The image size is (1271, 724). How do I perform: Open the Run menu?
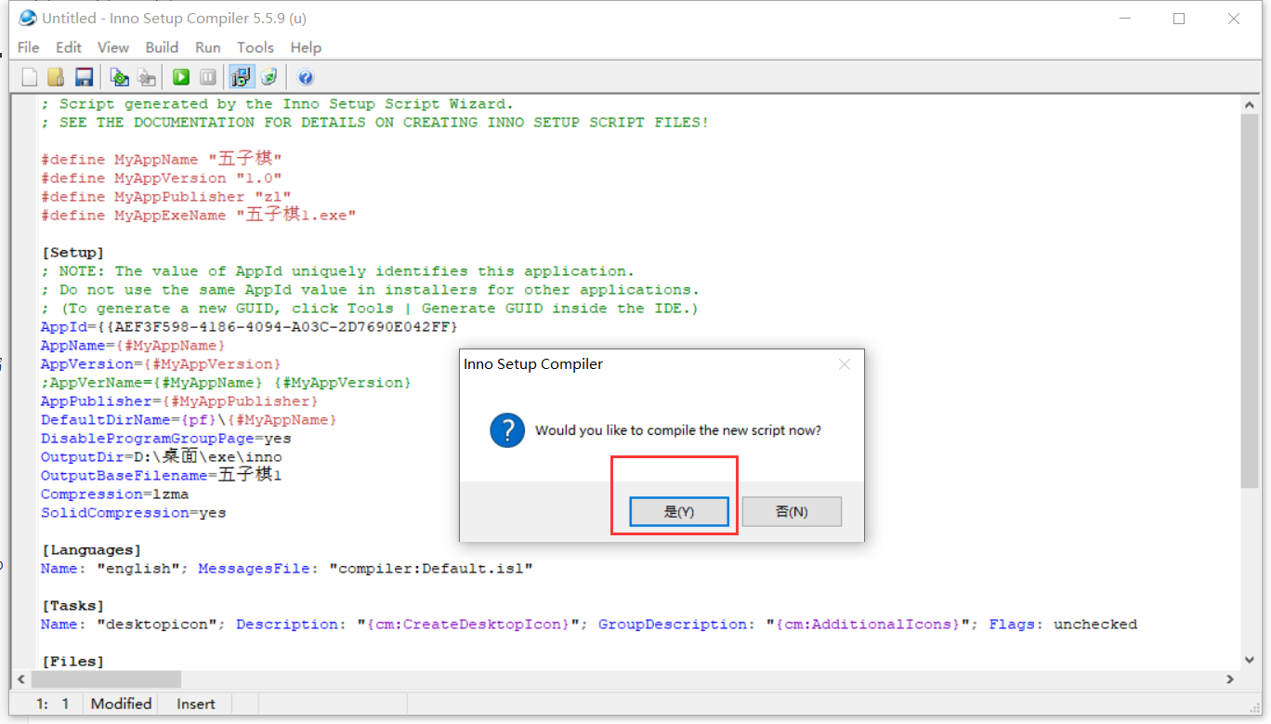point(208,47)
